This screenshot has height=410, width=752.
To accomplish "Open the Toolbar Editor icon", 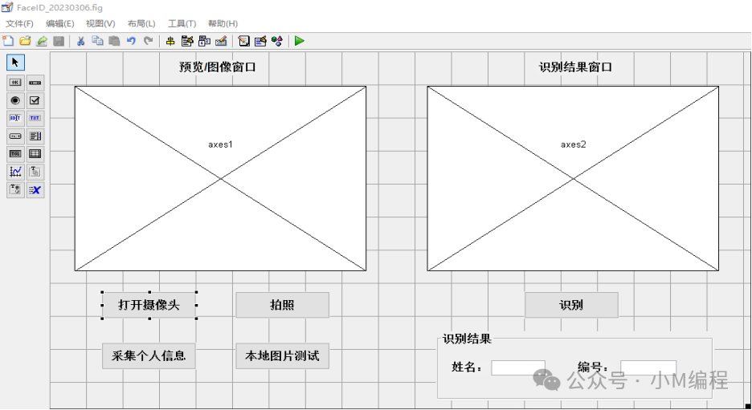I will [x=221, y=41].
